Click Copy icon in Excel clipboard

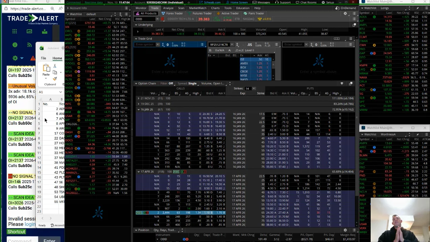(x=55, y=72)
